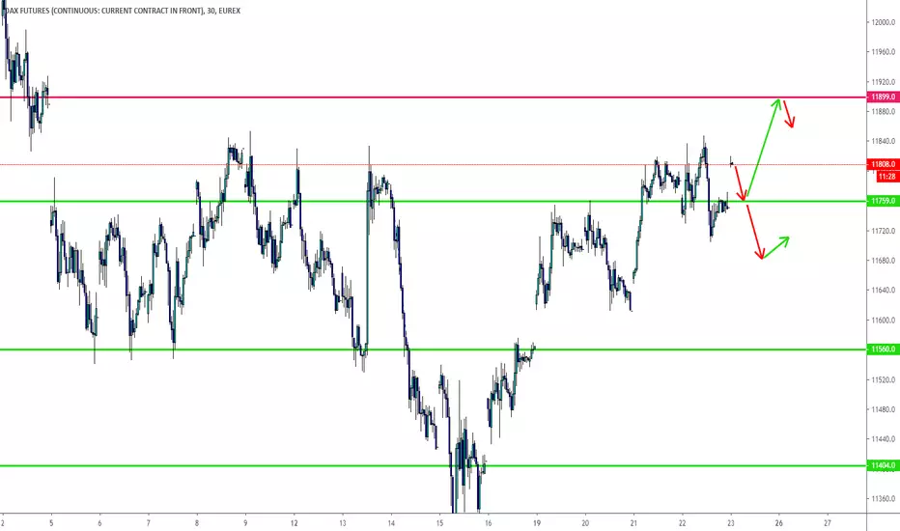Select the green 11560.0 price label
Viewport: 900px width, 531px height.
(883, 349)
